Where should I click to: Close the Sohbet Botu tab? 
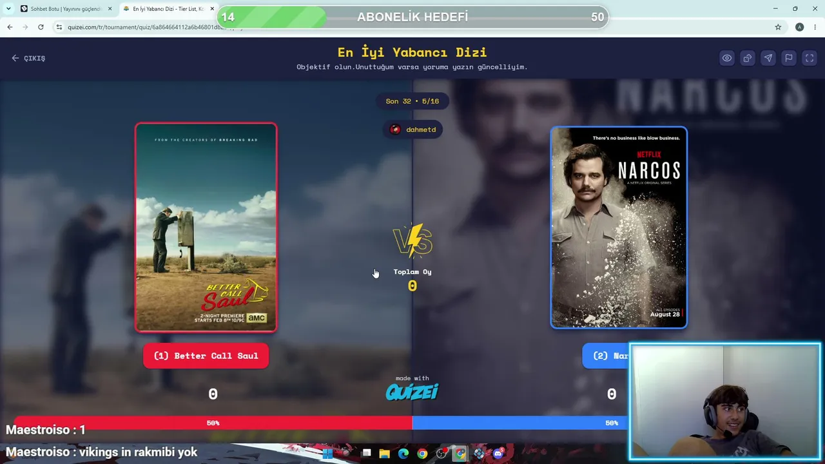(110, 9)
